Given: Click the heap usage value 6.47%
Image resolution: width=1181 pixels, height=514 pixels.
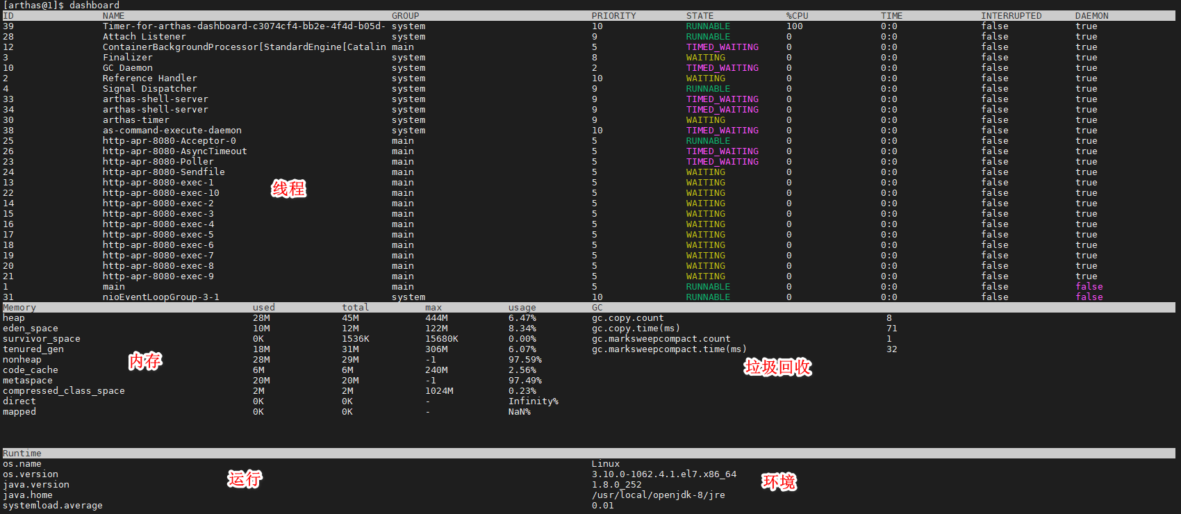Looking at the screenshot, I should pyautogui.click(x=522, y=318).
